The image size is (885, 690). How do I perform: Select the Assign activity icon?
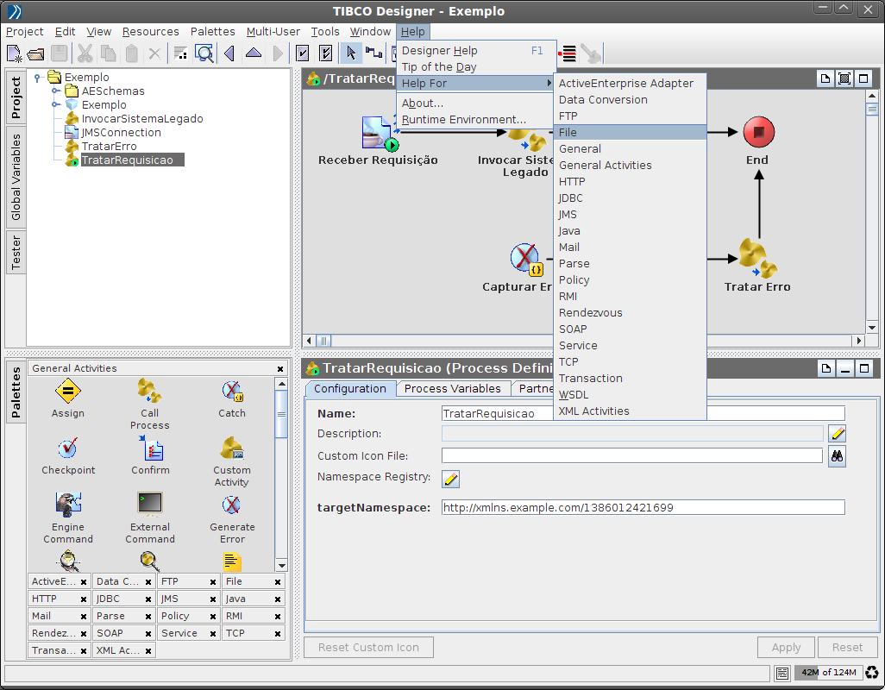pyautogui.click(x=67, y=392)
